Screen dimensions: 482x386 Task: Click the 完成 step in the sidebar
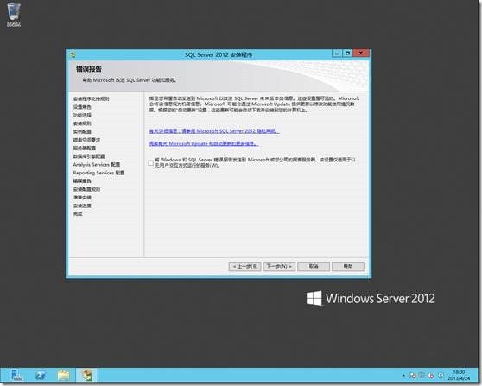pyautogui.click(x=78, y=213)
